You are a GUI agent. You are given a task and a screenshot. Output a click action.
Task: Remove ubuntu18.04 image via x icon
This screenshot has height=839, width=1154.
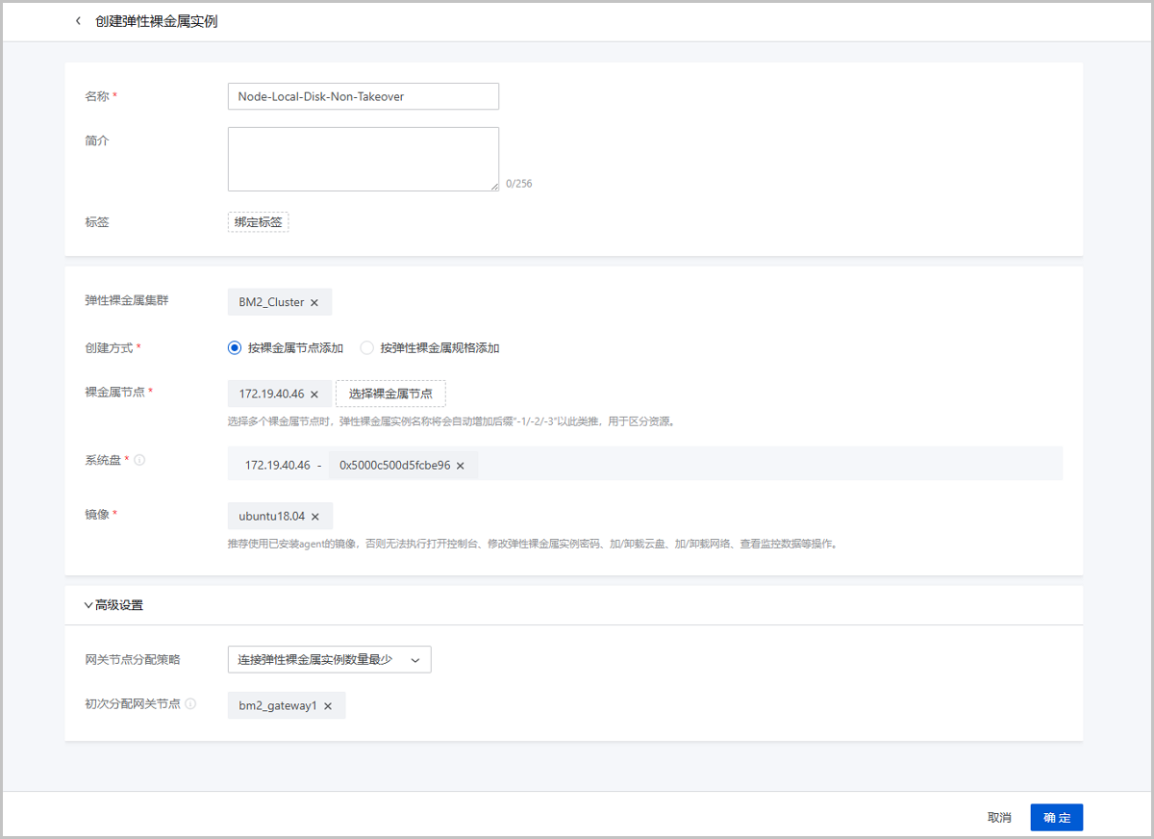click(x=315, y=517)
